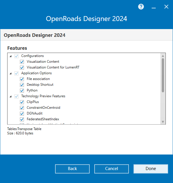The height and width of the screenshot is (183, 173).
Task: Click the features list scrollbar thumb
Action: tap(163, 75)
